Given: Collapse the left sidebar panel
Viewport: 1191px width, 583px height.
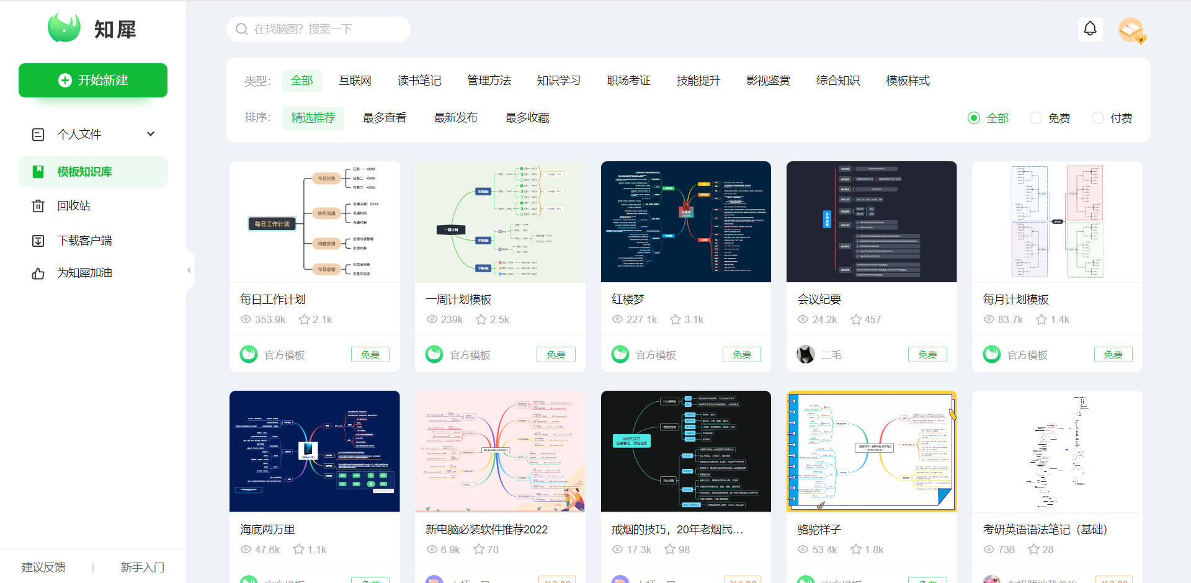Looking at the screenshot, I should pyautogui.click(x=189, y=269).
